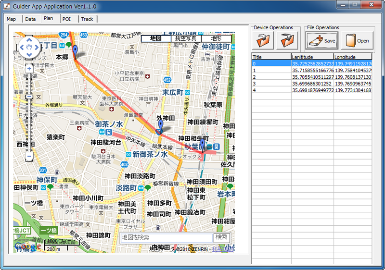
Task: Click the hand icon in pan control
Action: 29,47
